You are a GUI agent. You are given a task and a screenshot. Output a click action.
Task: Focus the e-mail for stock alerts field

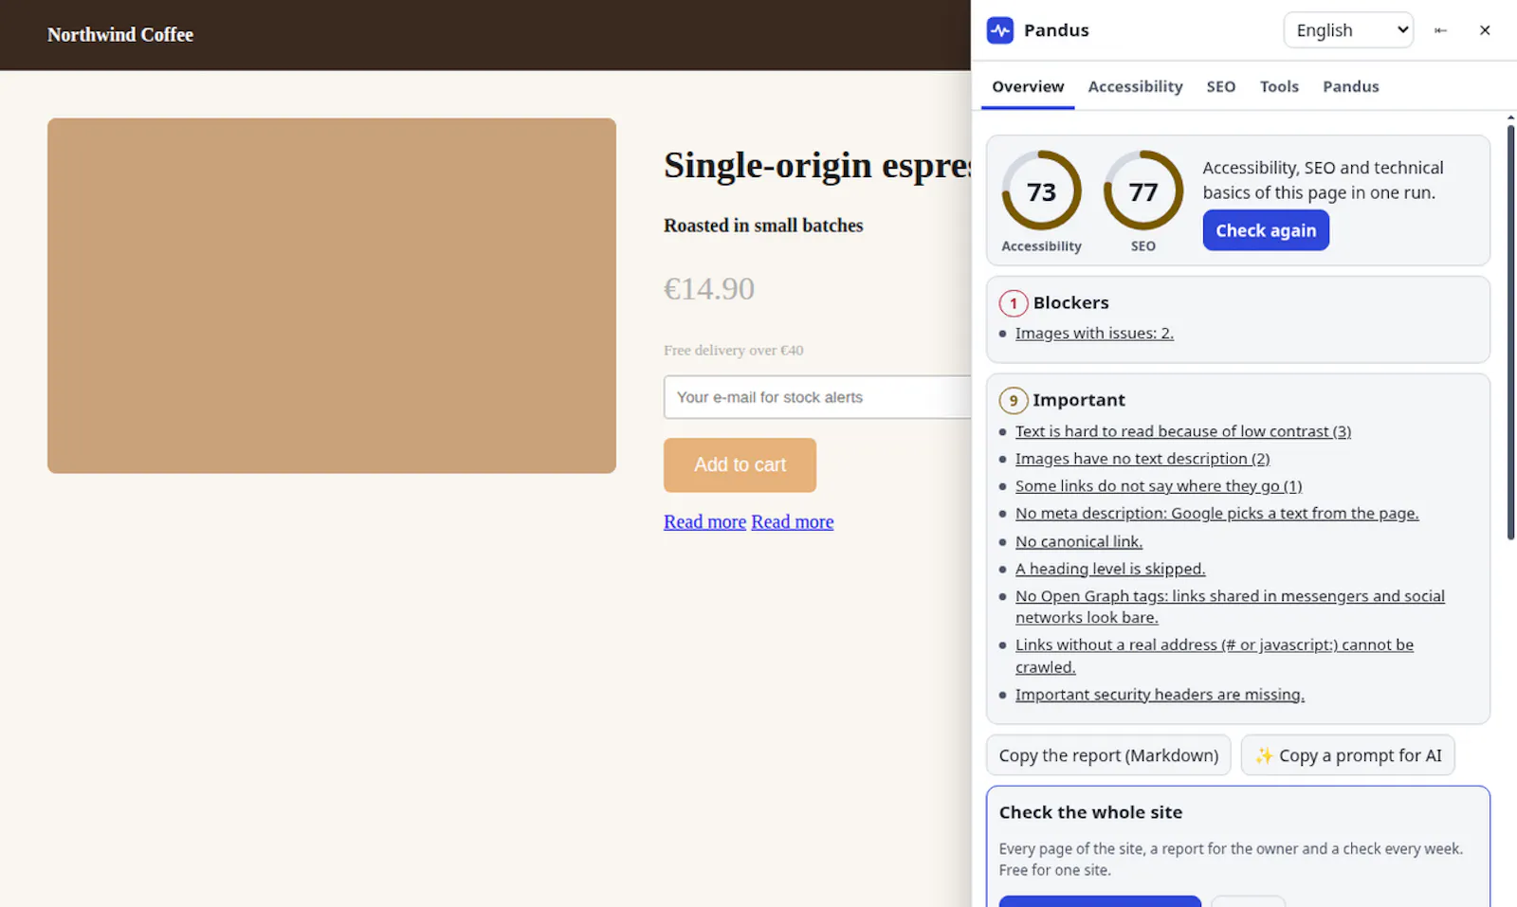[x=817, y=397]
